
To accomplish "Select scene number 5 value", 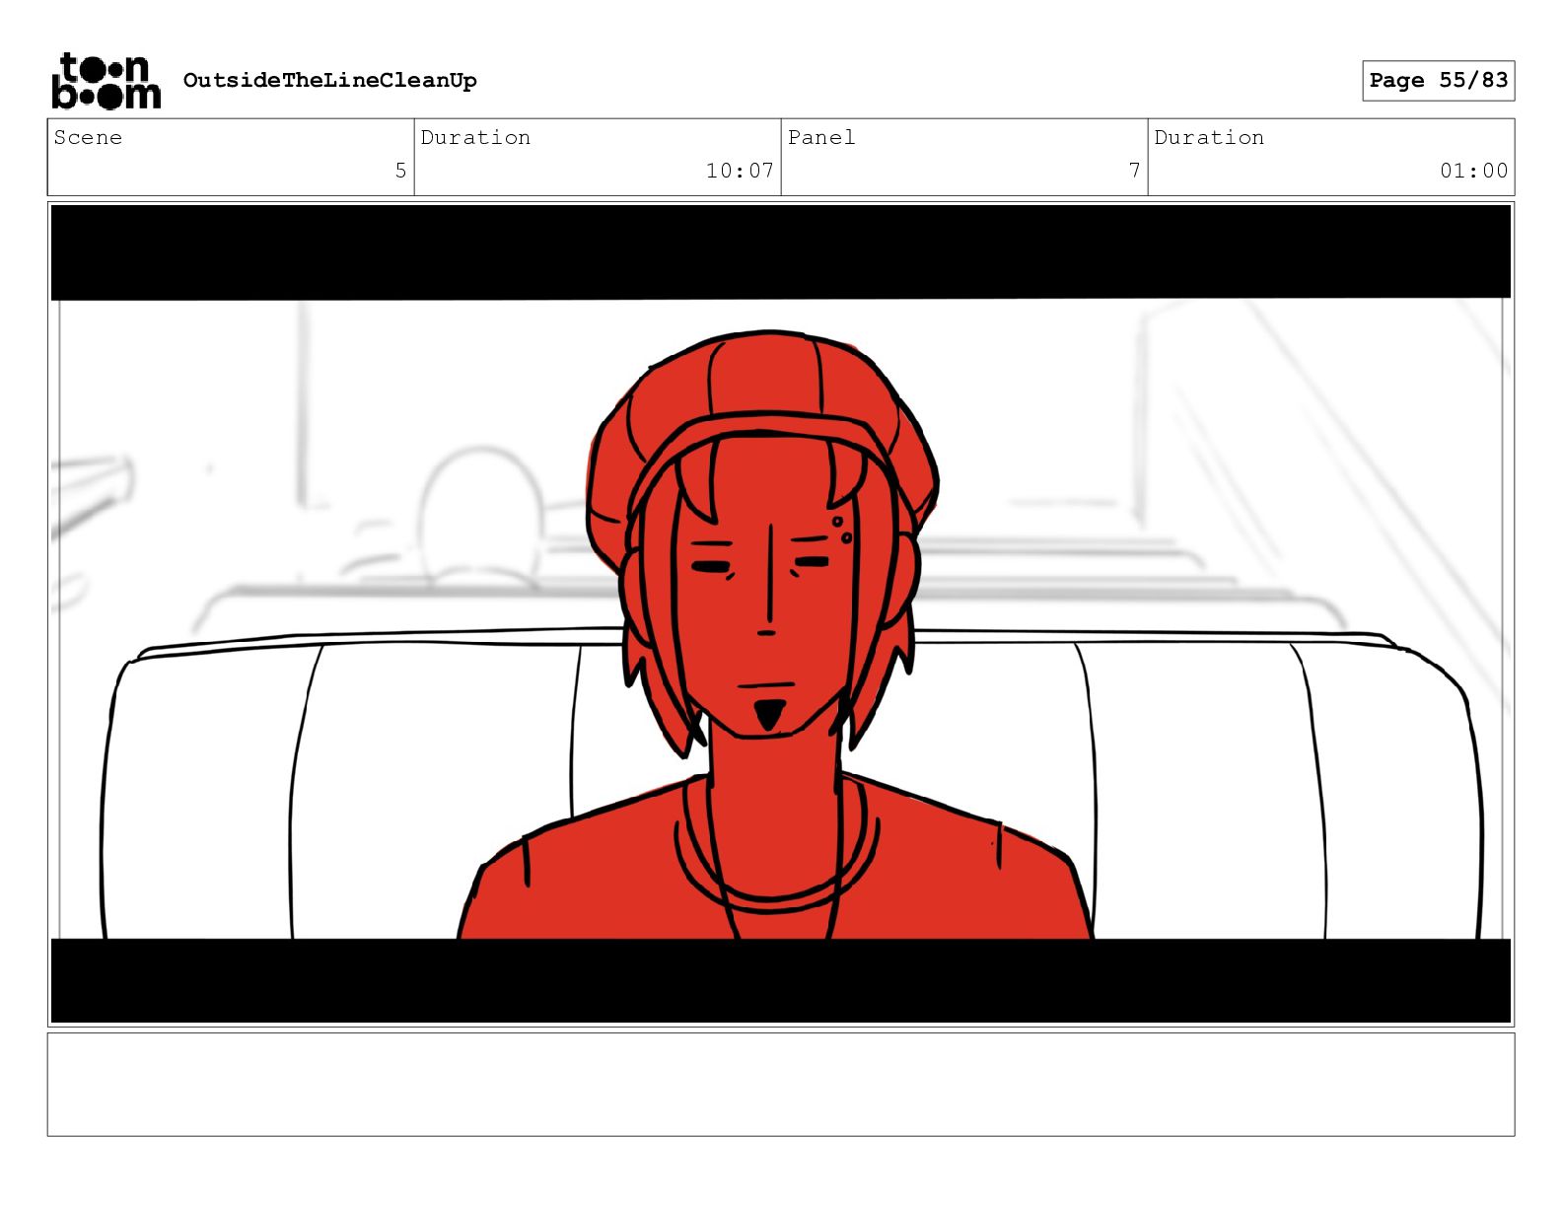I will click(400, 171).
